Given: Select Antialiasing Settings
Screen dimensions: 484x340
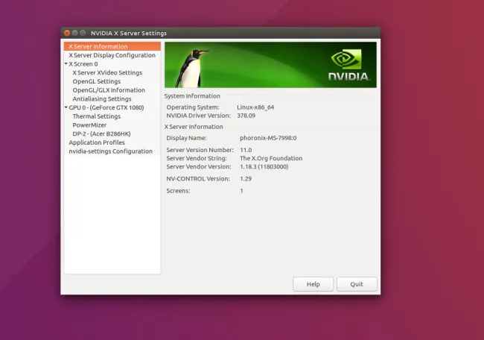Looking at the screenshot, I should coord(102,99).
